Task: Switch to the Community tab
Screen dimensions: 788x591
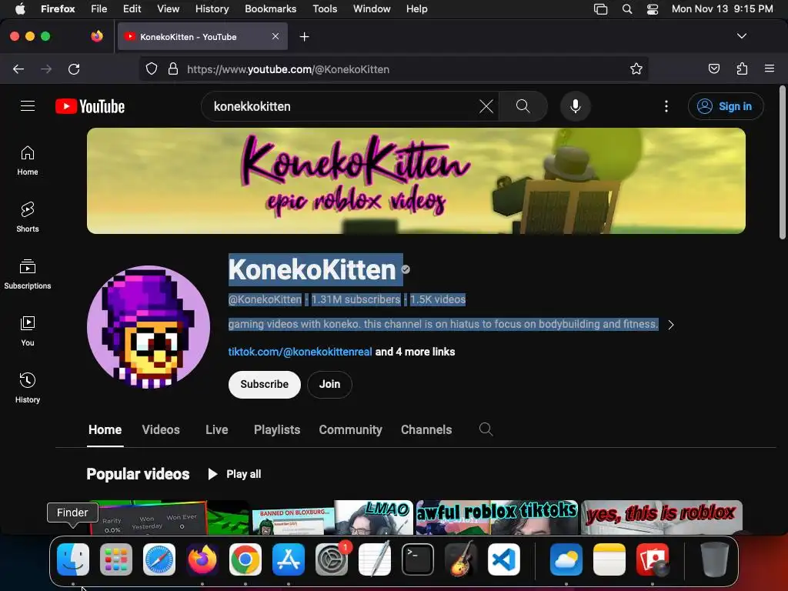Action: tap(350, 429)
